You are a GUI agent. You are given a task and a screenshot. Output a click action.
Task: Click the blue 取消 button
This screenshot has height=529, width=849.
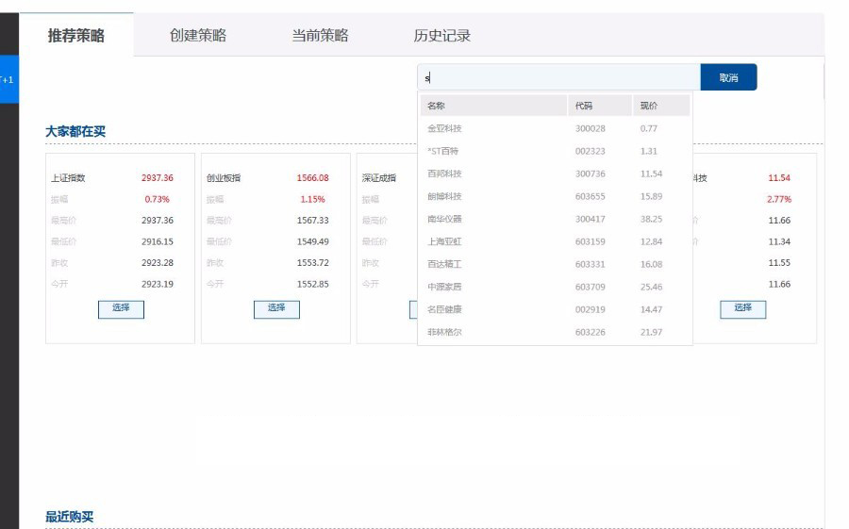[728, 77]
